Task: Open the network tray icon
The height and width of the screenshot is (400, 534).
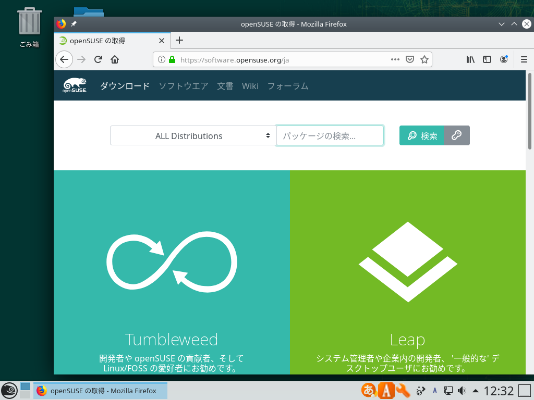Action: click(x=448, y=391)
